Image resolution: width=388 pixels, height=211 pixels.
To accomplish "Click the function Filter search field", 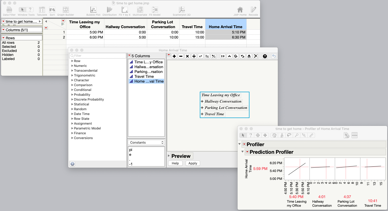I will pos(98,56).
